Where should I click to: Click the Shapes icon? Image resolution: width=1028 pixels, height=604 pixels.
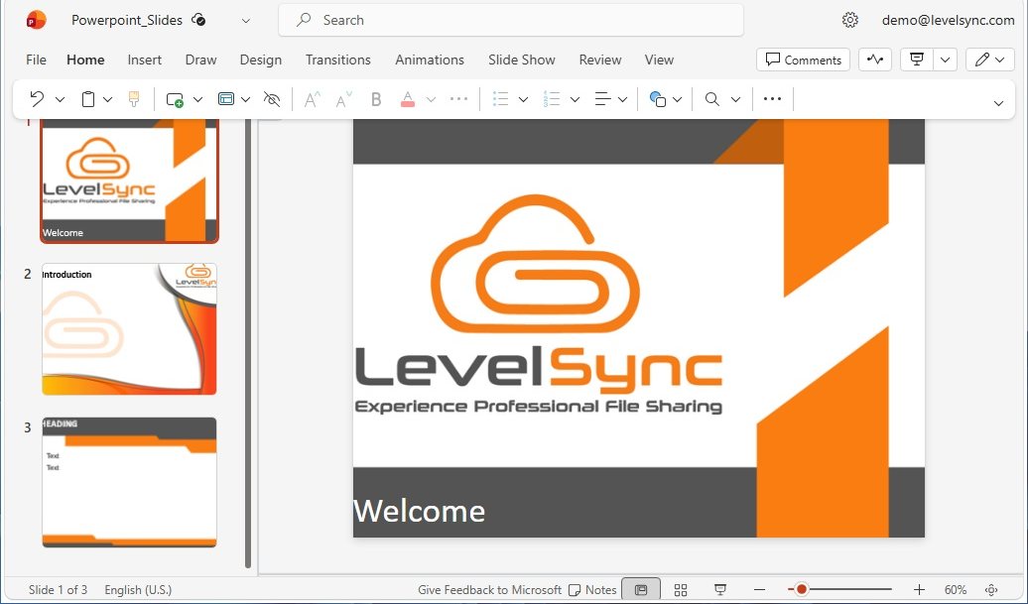[x=658, y=99]
